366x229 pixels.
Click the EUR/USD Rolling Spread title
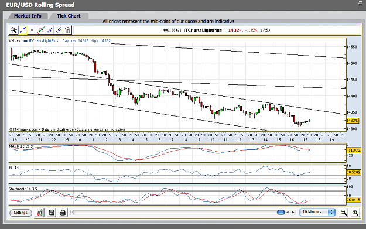pyautogui.click(x=40, y=5)
